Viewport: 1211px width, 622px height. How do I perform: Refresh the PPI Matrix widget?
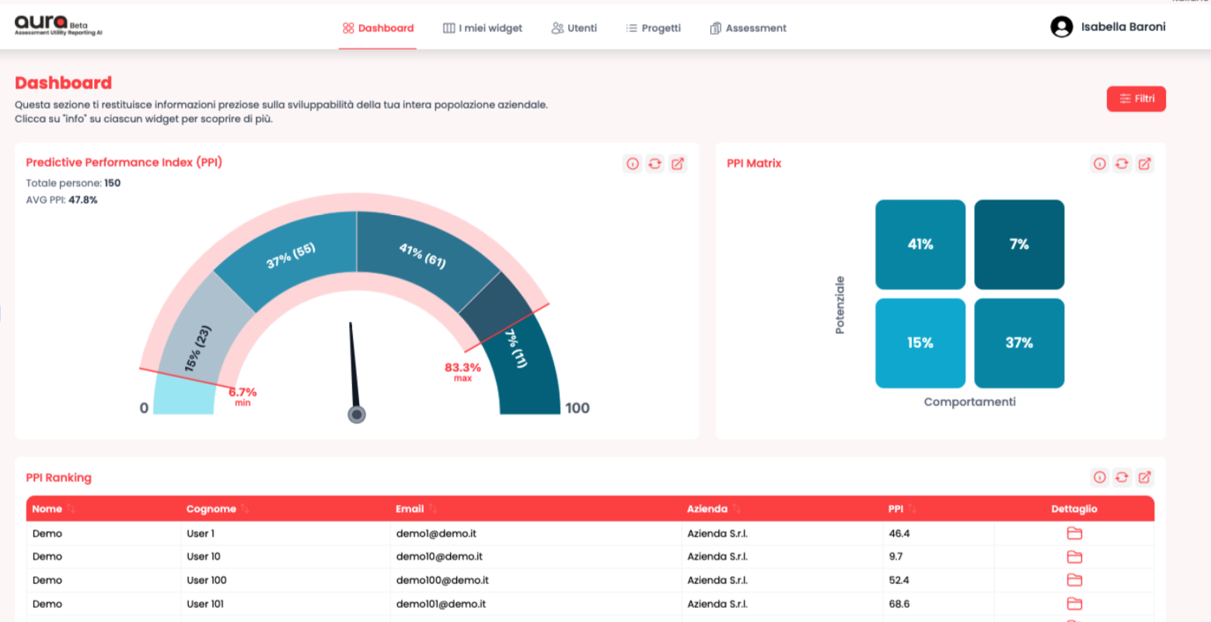pos(1122,164)
